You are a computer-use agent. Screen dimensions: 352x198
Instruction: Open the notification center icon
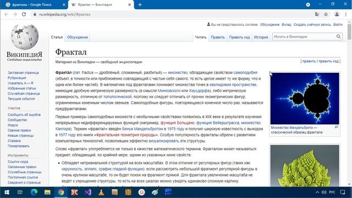tap(343, 193)
